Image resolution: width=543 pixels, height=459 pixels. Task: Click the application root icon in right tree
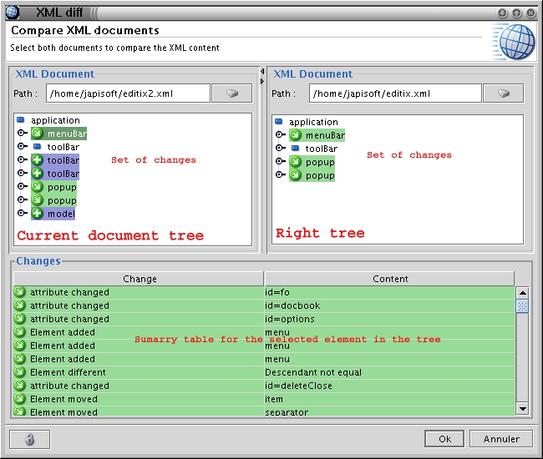pos(279,122)
